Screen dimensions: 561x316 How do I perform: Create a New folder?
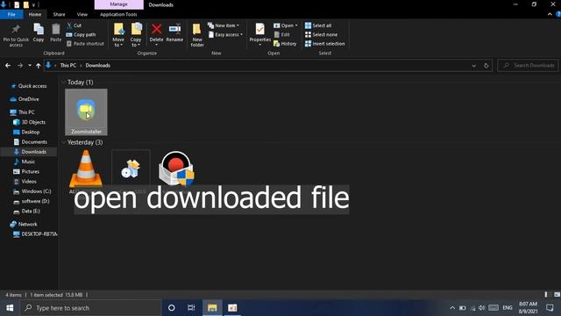(x=196, y=35)
